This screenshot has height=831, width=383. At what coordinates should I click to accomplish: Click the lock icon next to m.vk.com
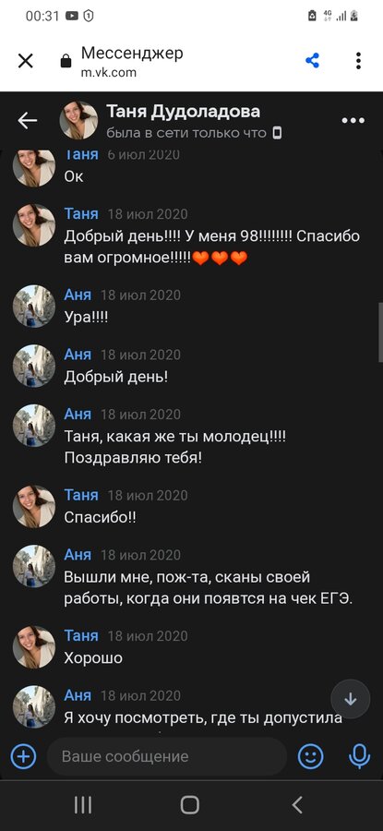[66, 62]
